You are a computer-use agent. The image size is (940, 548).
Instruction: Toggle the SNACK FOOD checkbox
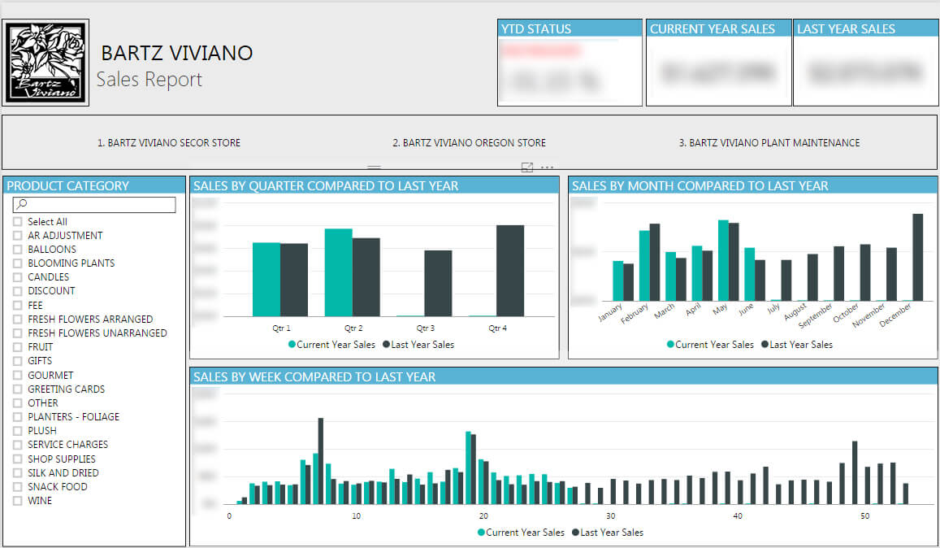[x=17, y=487]
